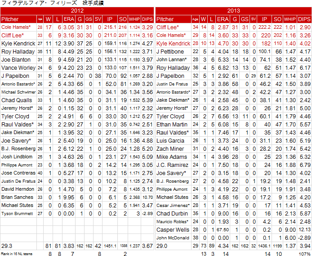The height and width of the screenshot is (256, 312).
Task: Click Joe Blanton pitcher name
Action: pos(16,60)
